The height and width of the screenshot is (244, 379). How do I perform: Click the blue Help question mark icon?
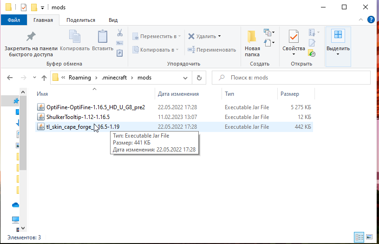pyautogui.click(x=371, y=20)
